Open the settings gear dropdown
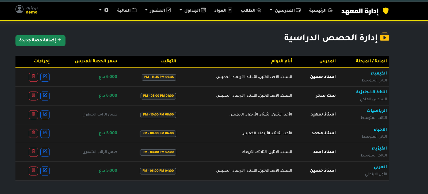 click(x=104, y=10)
